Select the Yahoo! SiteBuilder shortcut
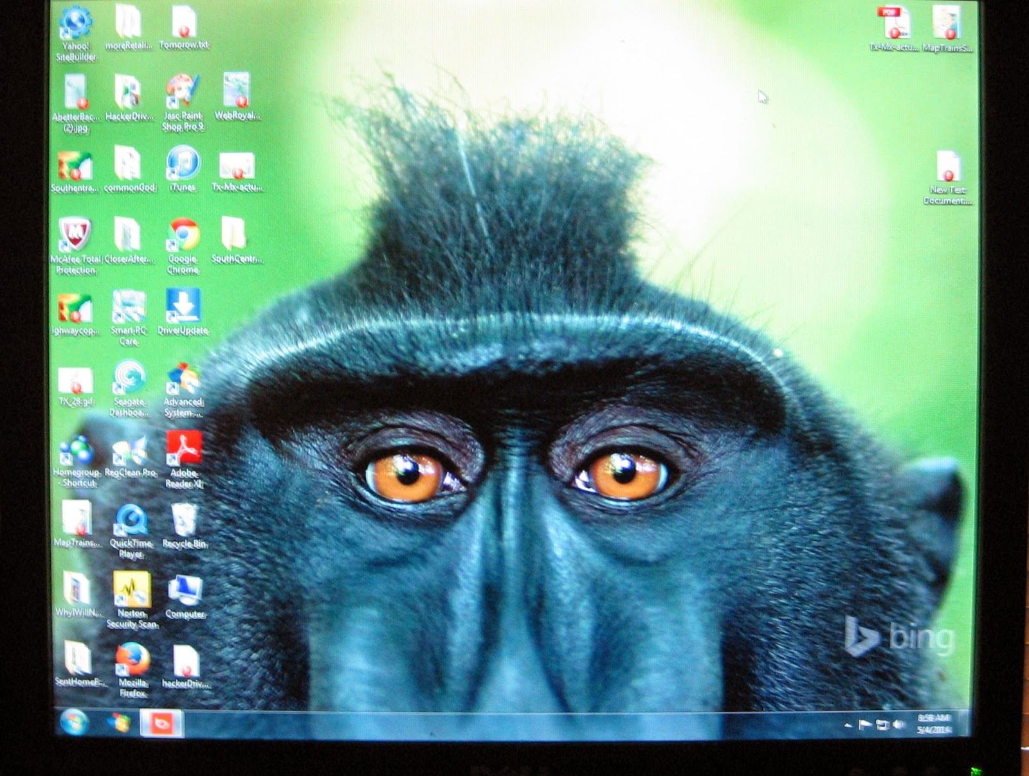The height and width of the screenshot is (776, 1029). pos(76,33)
